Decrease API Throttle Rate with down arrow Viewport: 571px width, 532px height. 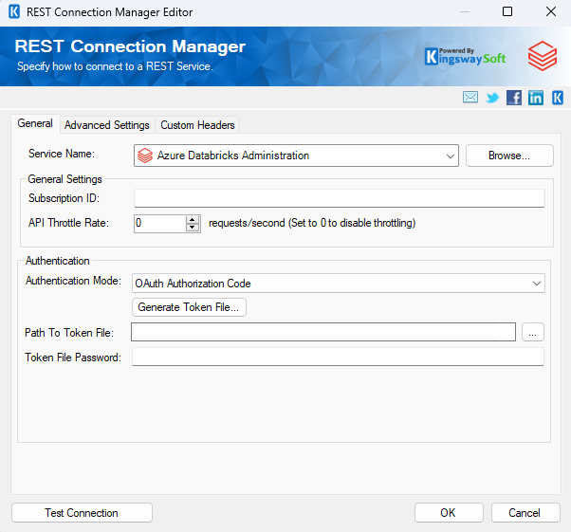click(193, 228)
